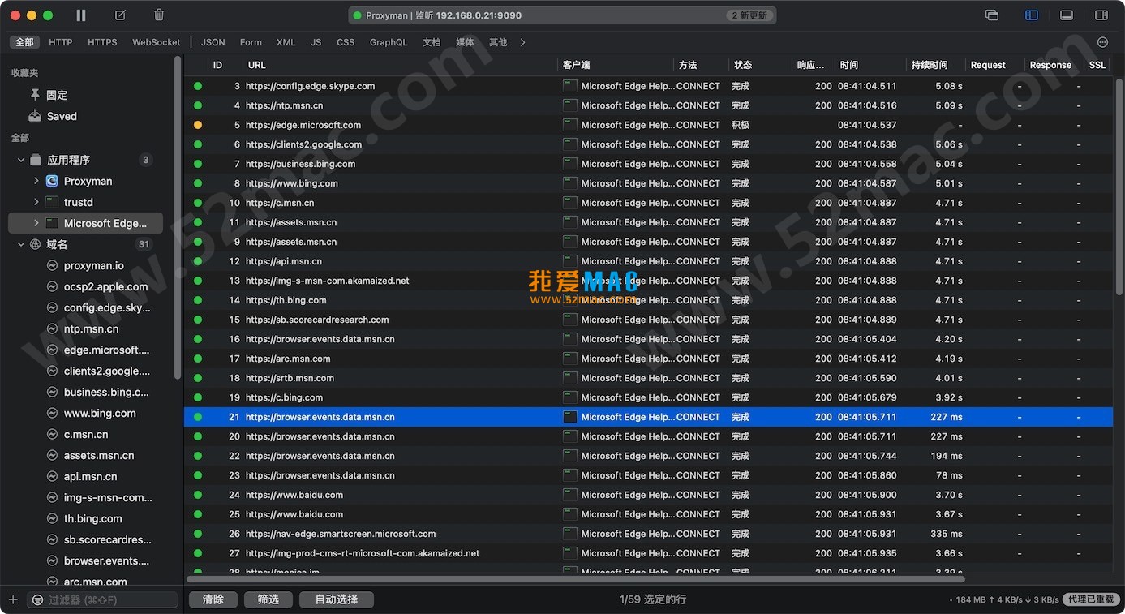Expand the trustd tree arrow
Viewport: 1125px width, 614px height.
click(x=36, y=202)
